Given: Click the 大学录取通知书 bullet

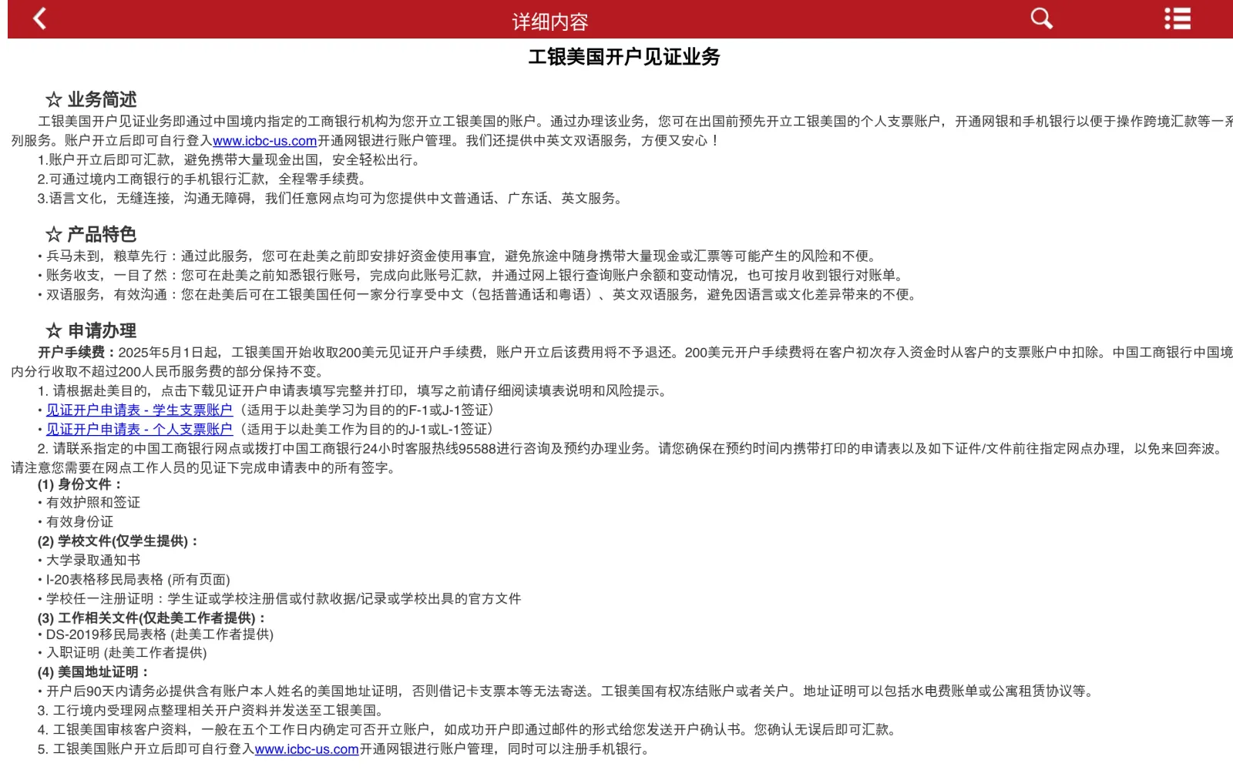Looking at the screenshot, I should point(89,561).
